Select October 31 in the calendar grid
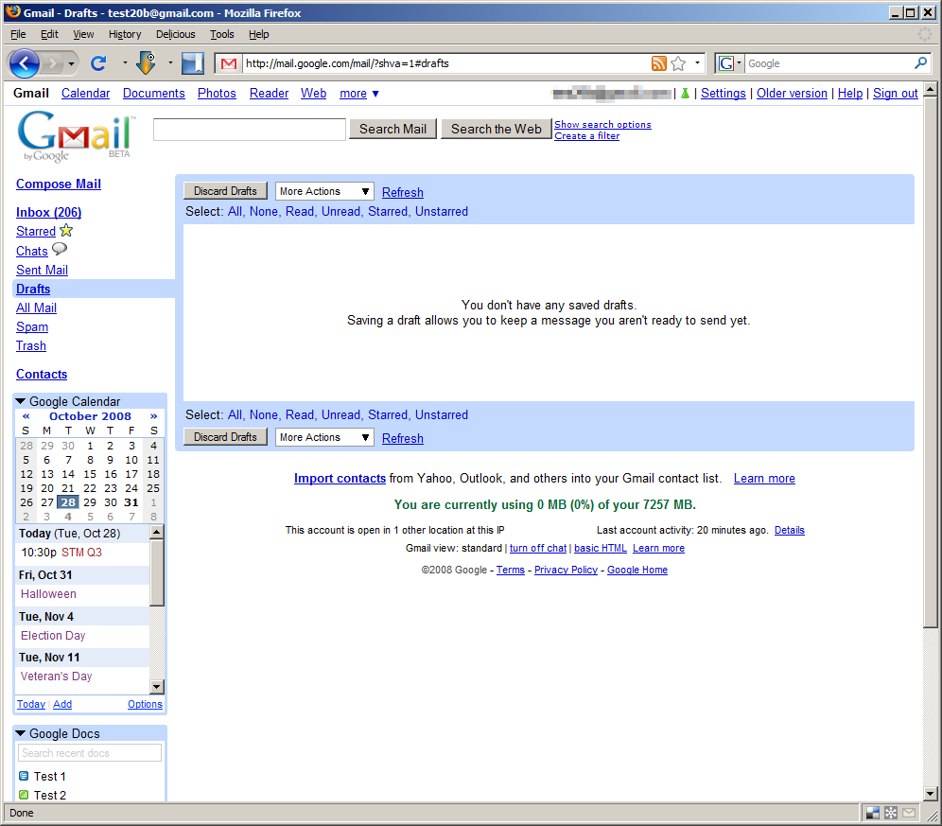Image resolution: width=942 pixels, height=826 pixels. (x=131, y=502)
